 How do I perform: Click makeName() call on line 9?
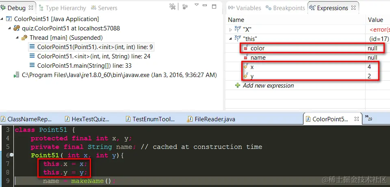[91, 181]
